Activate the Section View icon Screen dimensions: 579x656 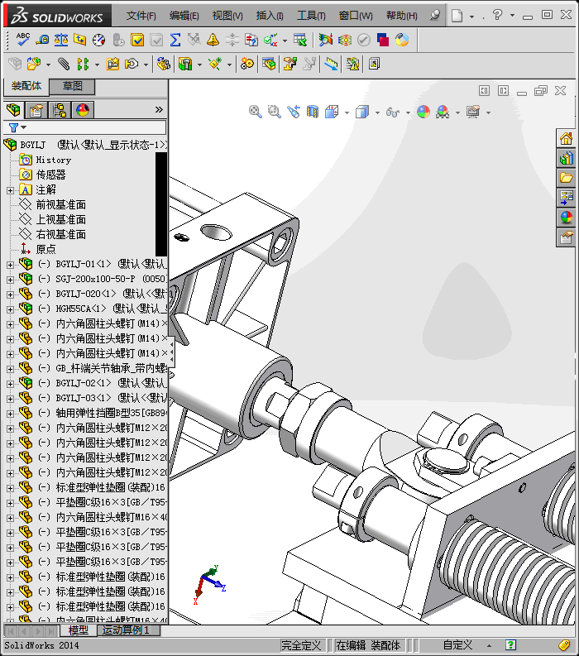[x=313, y=112]
